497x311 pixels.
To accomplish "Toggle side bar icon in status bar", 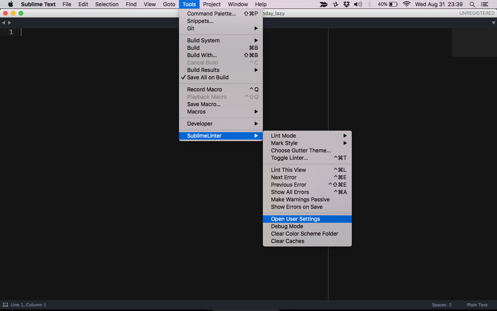I will 5,305.
